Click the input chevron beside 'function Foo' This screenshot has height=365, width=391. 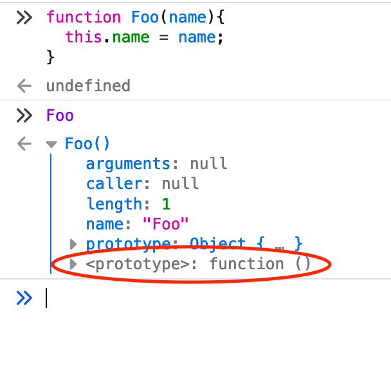click(x=24, y=17)
